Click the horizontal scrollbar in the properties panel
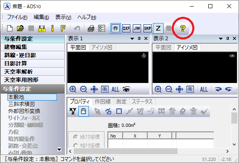This screenshot has width=239, height=163. pos(149,151)
